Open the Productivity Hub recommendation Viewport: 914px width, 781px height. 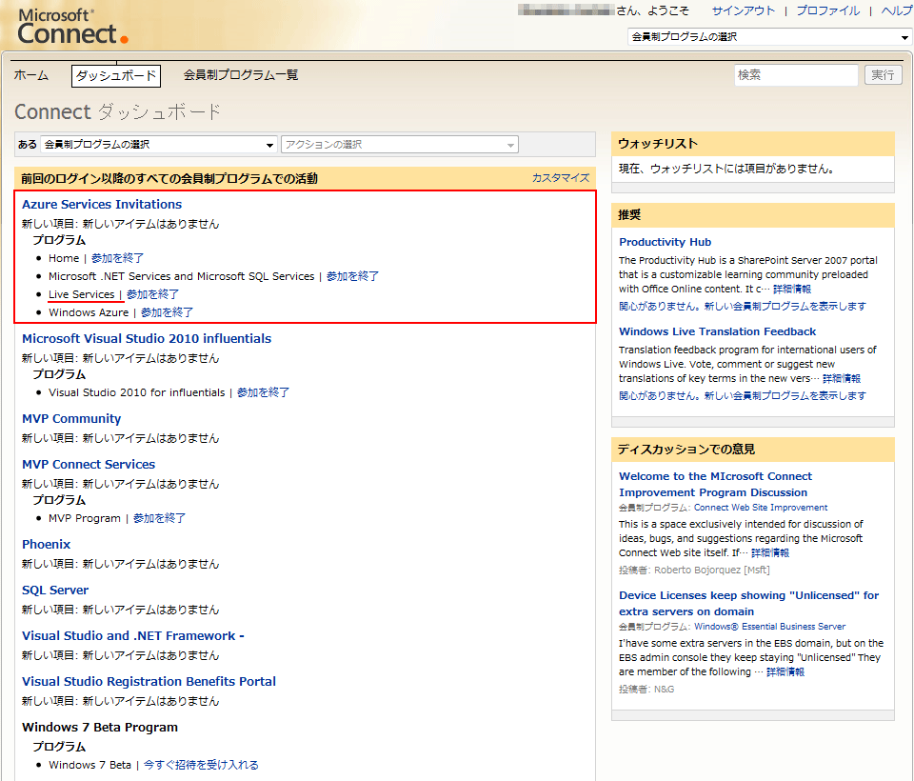pyautogui.click(x=666, y=242)
